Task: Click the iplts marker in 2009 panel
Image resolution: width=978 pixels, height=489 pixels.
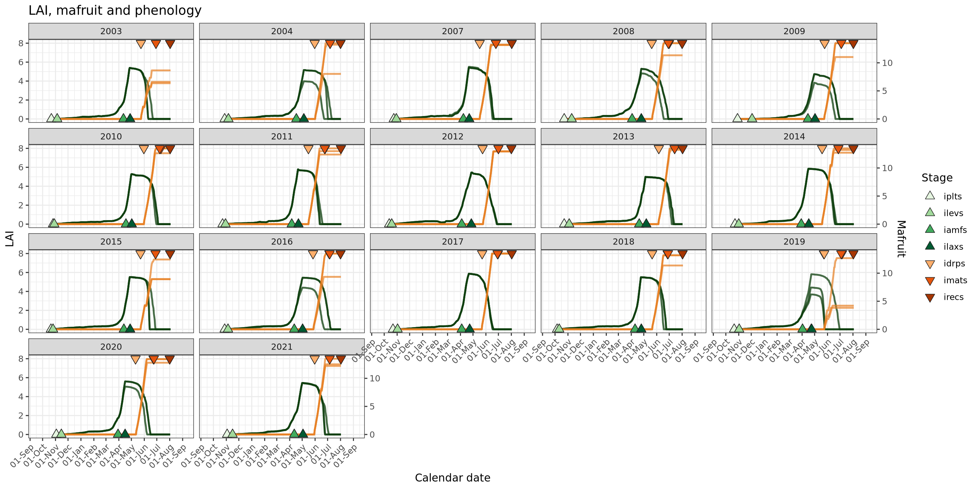Action: tap(737, 118)
